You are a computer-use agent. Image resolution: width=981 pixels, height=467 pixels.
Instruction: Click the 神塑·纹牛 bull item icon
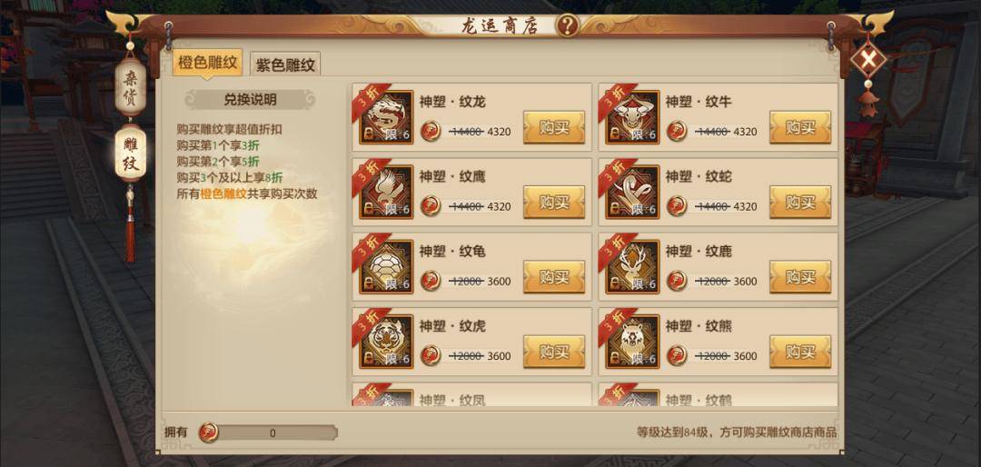[632, 117]
